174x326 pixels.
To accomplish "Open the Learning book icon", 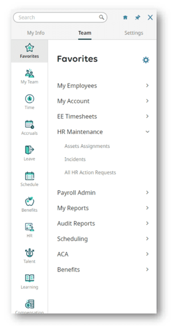I will [x=29, y=278].
